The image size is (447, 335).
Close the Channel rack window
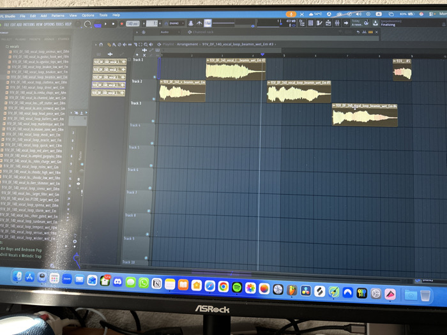[x=376, y=32]
